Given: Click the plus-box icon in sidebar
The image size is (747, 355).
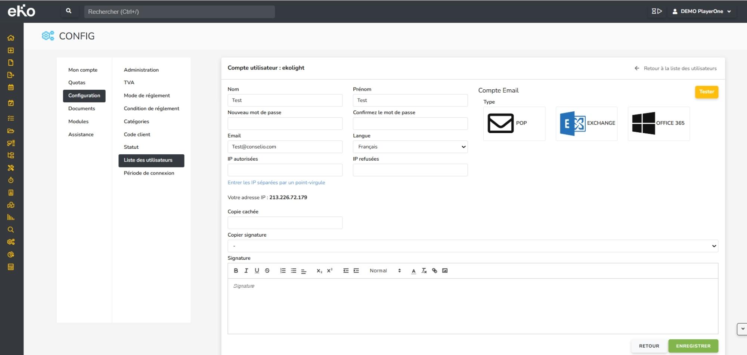Looking at the screenshot, I should [x=11, y=50].
